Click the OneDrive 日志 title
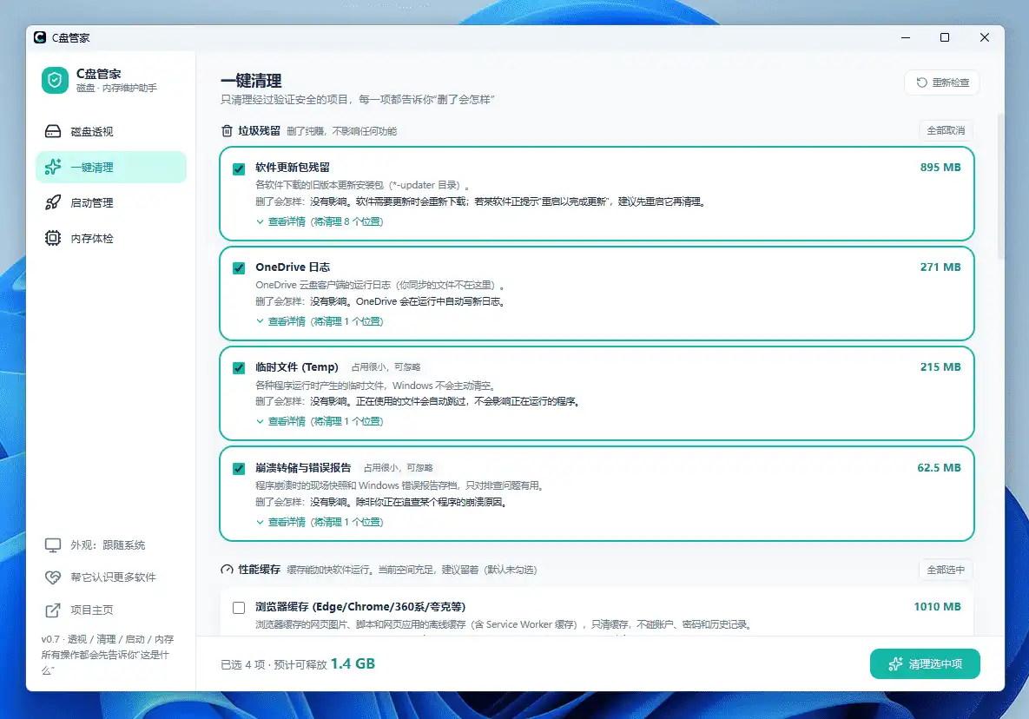The height and width of the screenshot is (719, 1029). pyautogui.click(x=293, y=267)
